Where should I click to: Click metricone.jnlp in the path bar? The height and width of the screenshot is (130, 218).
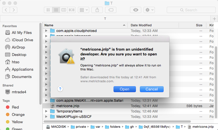(x=201, y=127)
